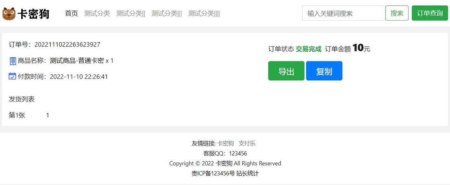Click the 第1张 card entry in 发货列表
The width and height of the screenshot is (450, 185).
tap(17, 115)
